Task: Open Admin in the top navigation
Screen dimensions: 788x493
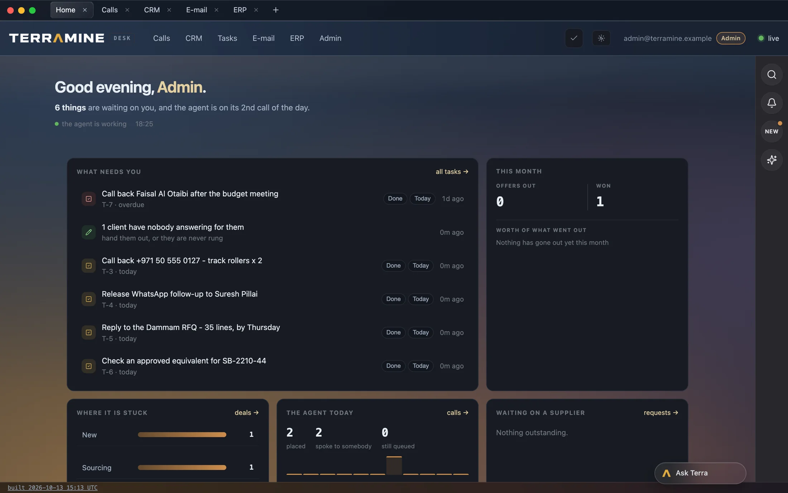Action: coord(330,38)
